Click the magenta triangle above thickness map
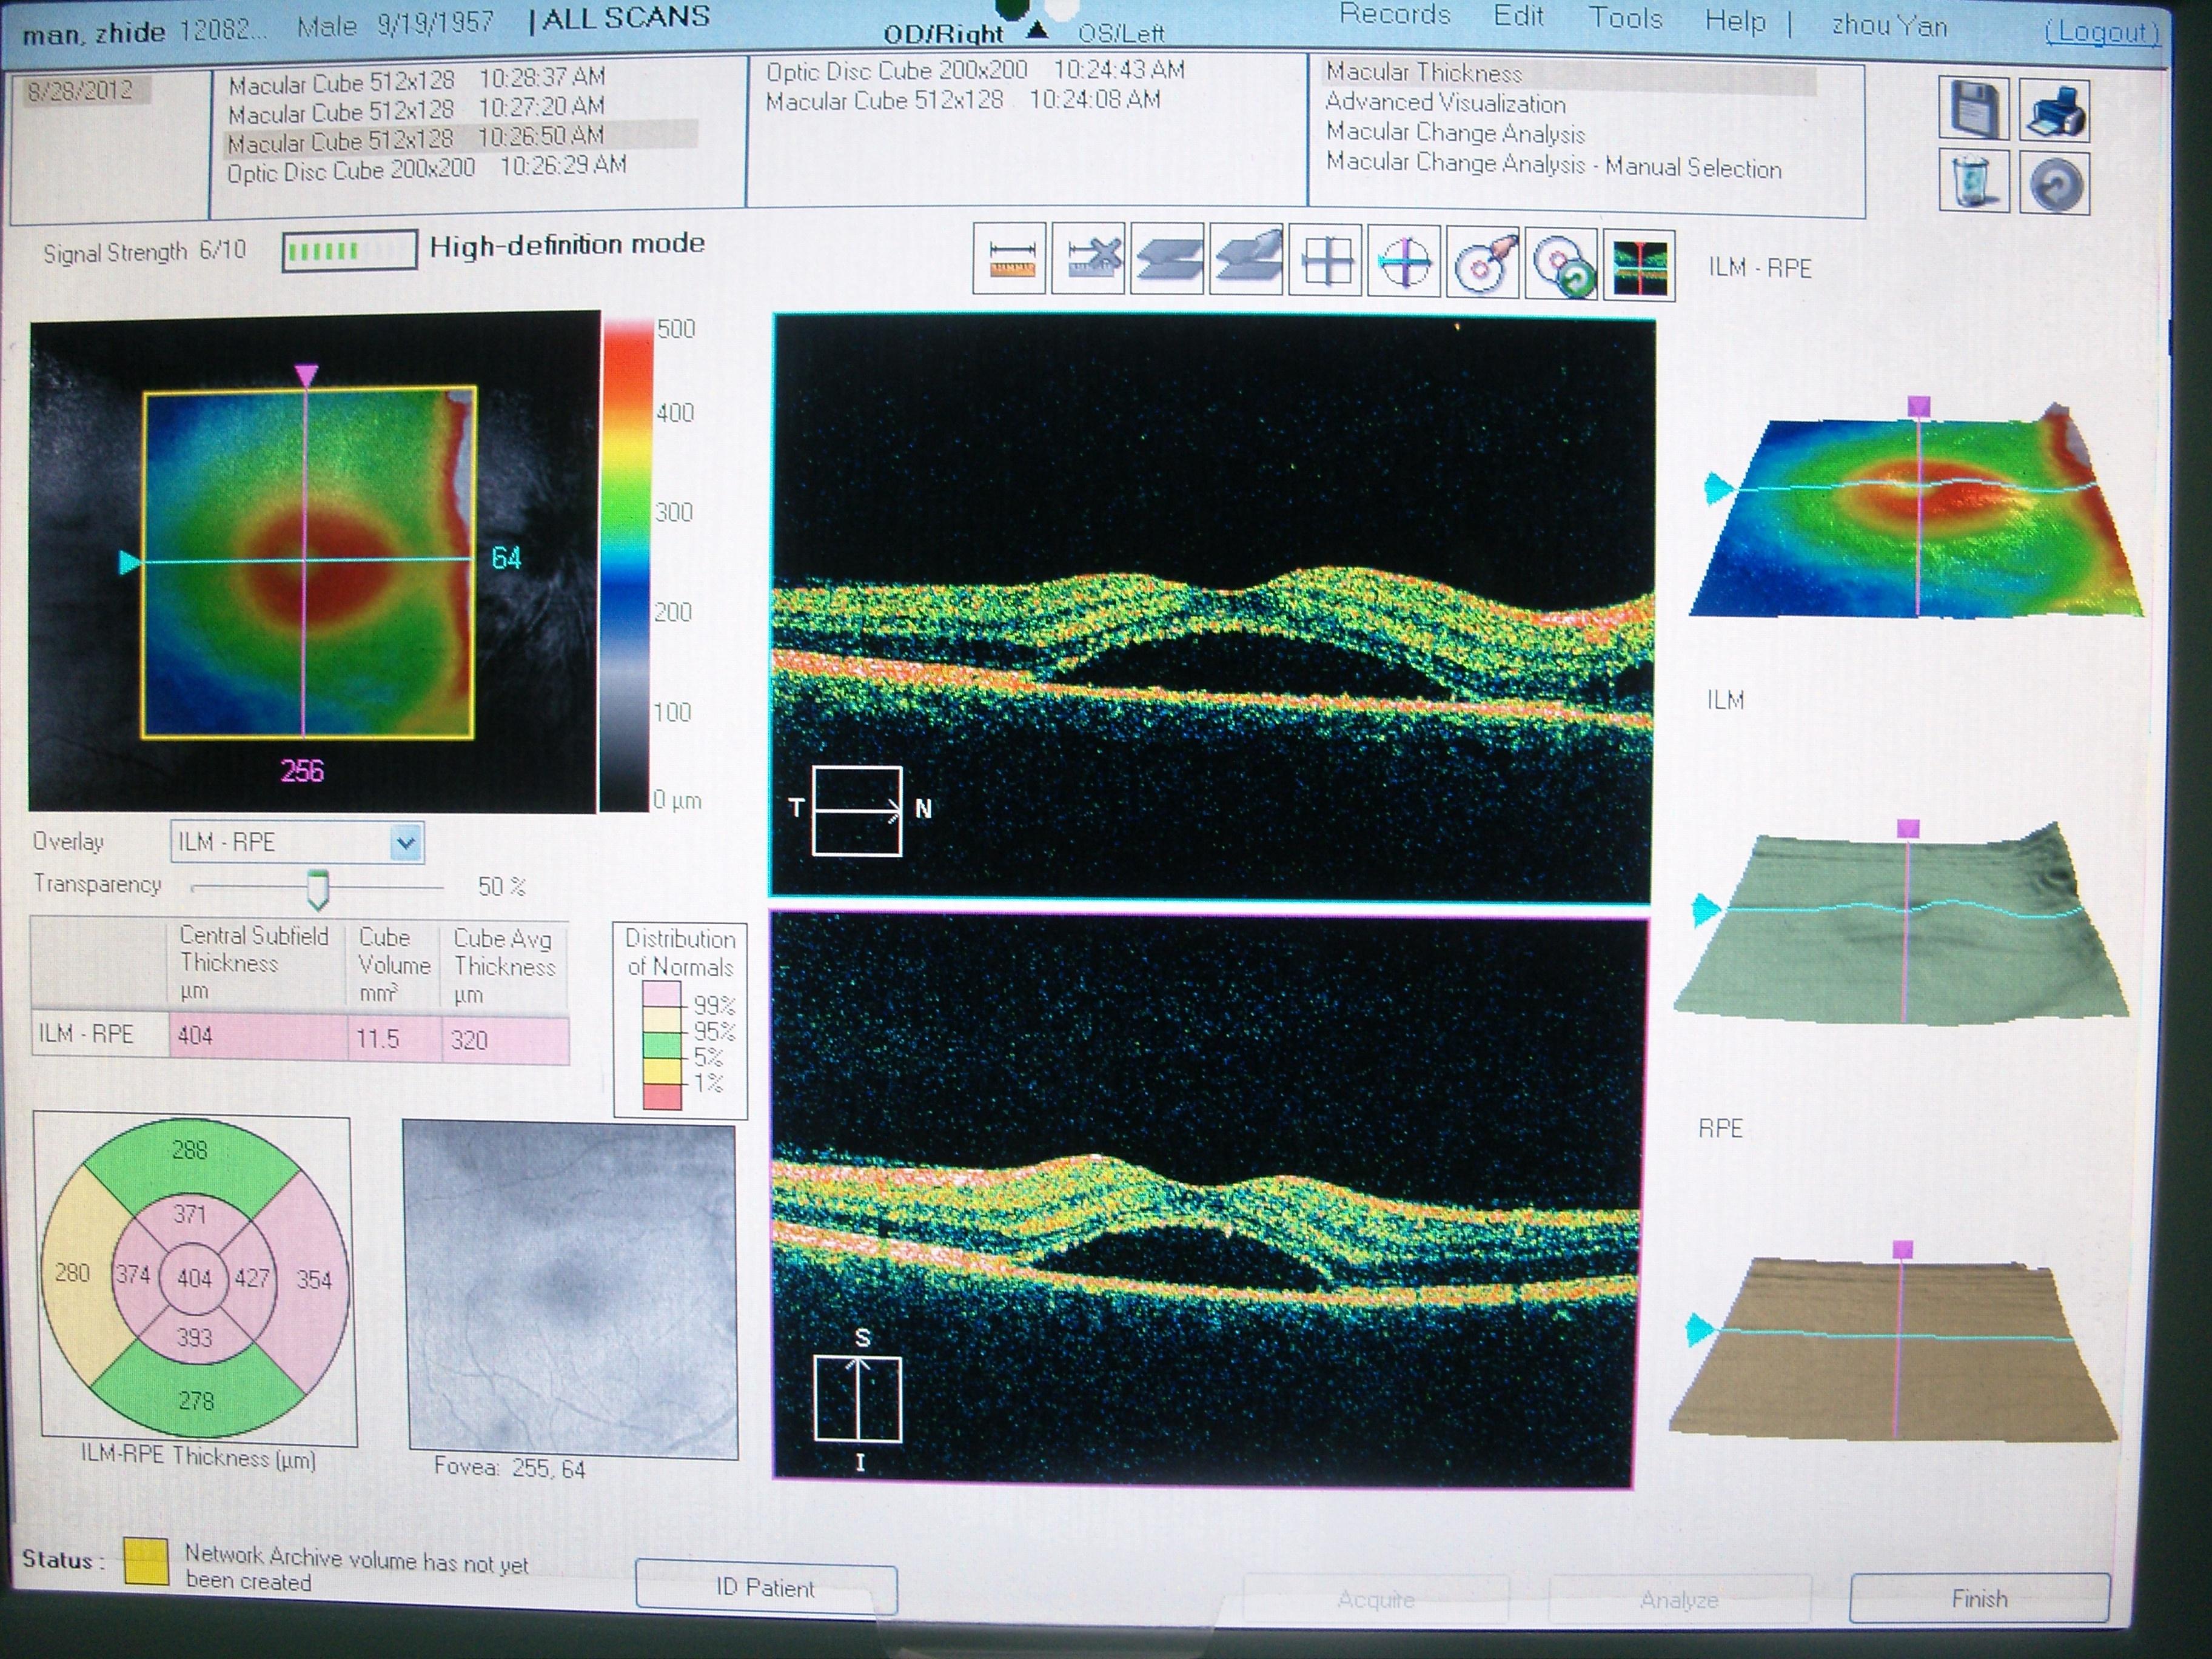The width and height of the screenshot is (2212, 1659). [x=306, y=376]
